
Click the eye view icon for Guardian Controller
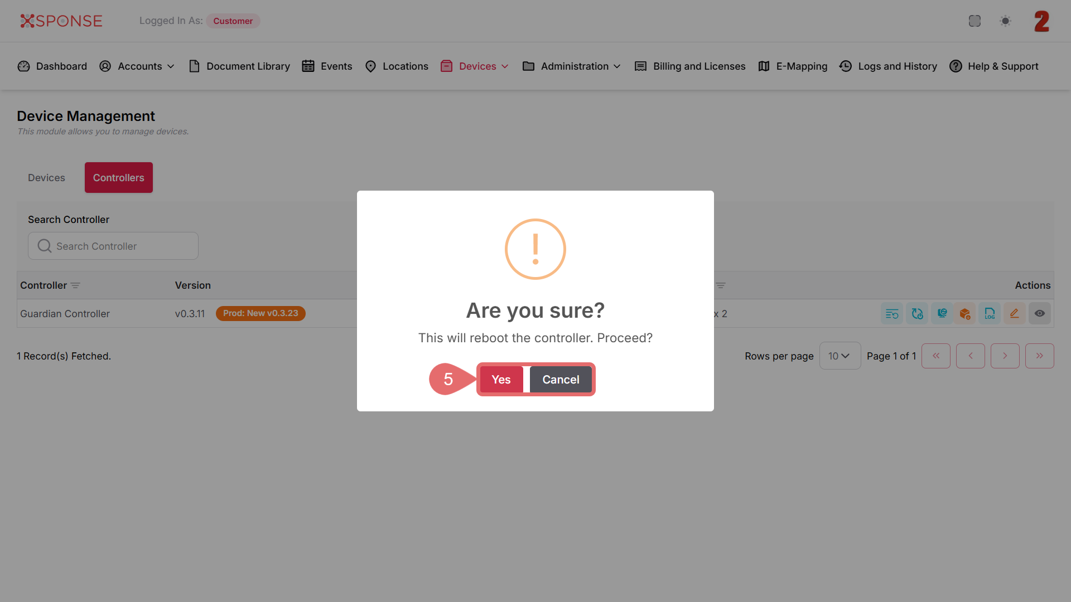coord(1040,314)
